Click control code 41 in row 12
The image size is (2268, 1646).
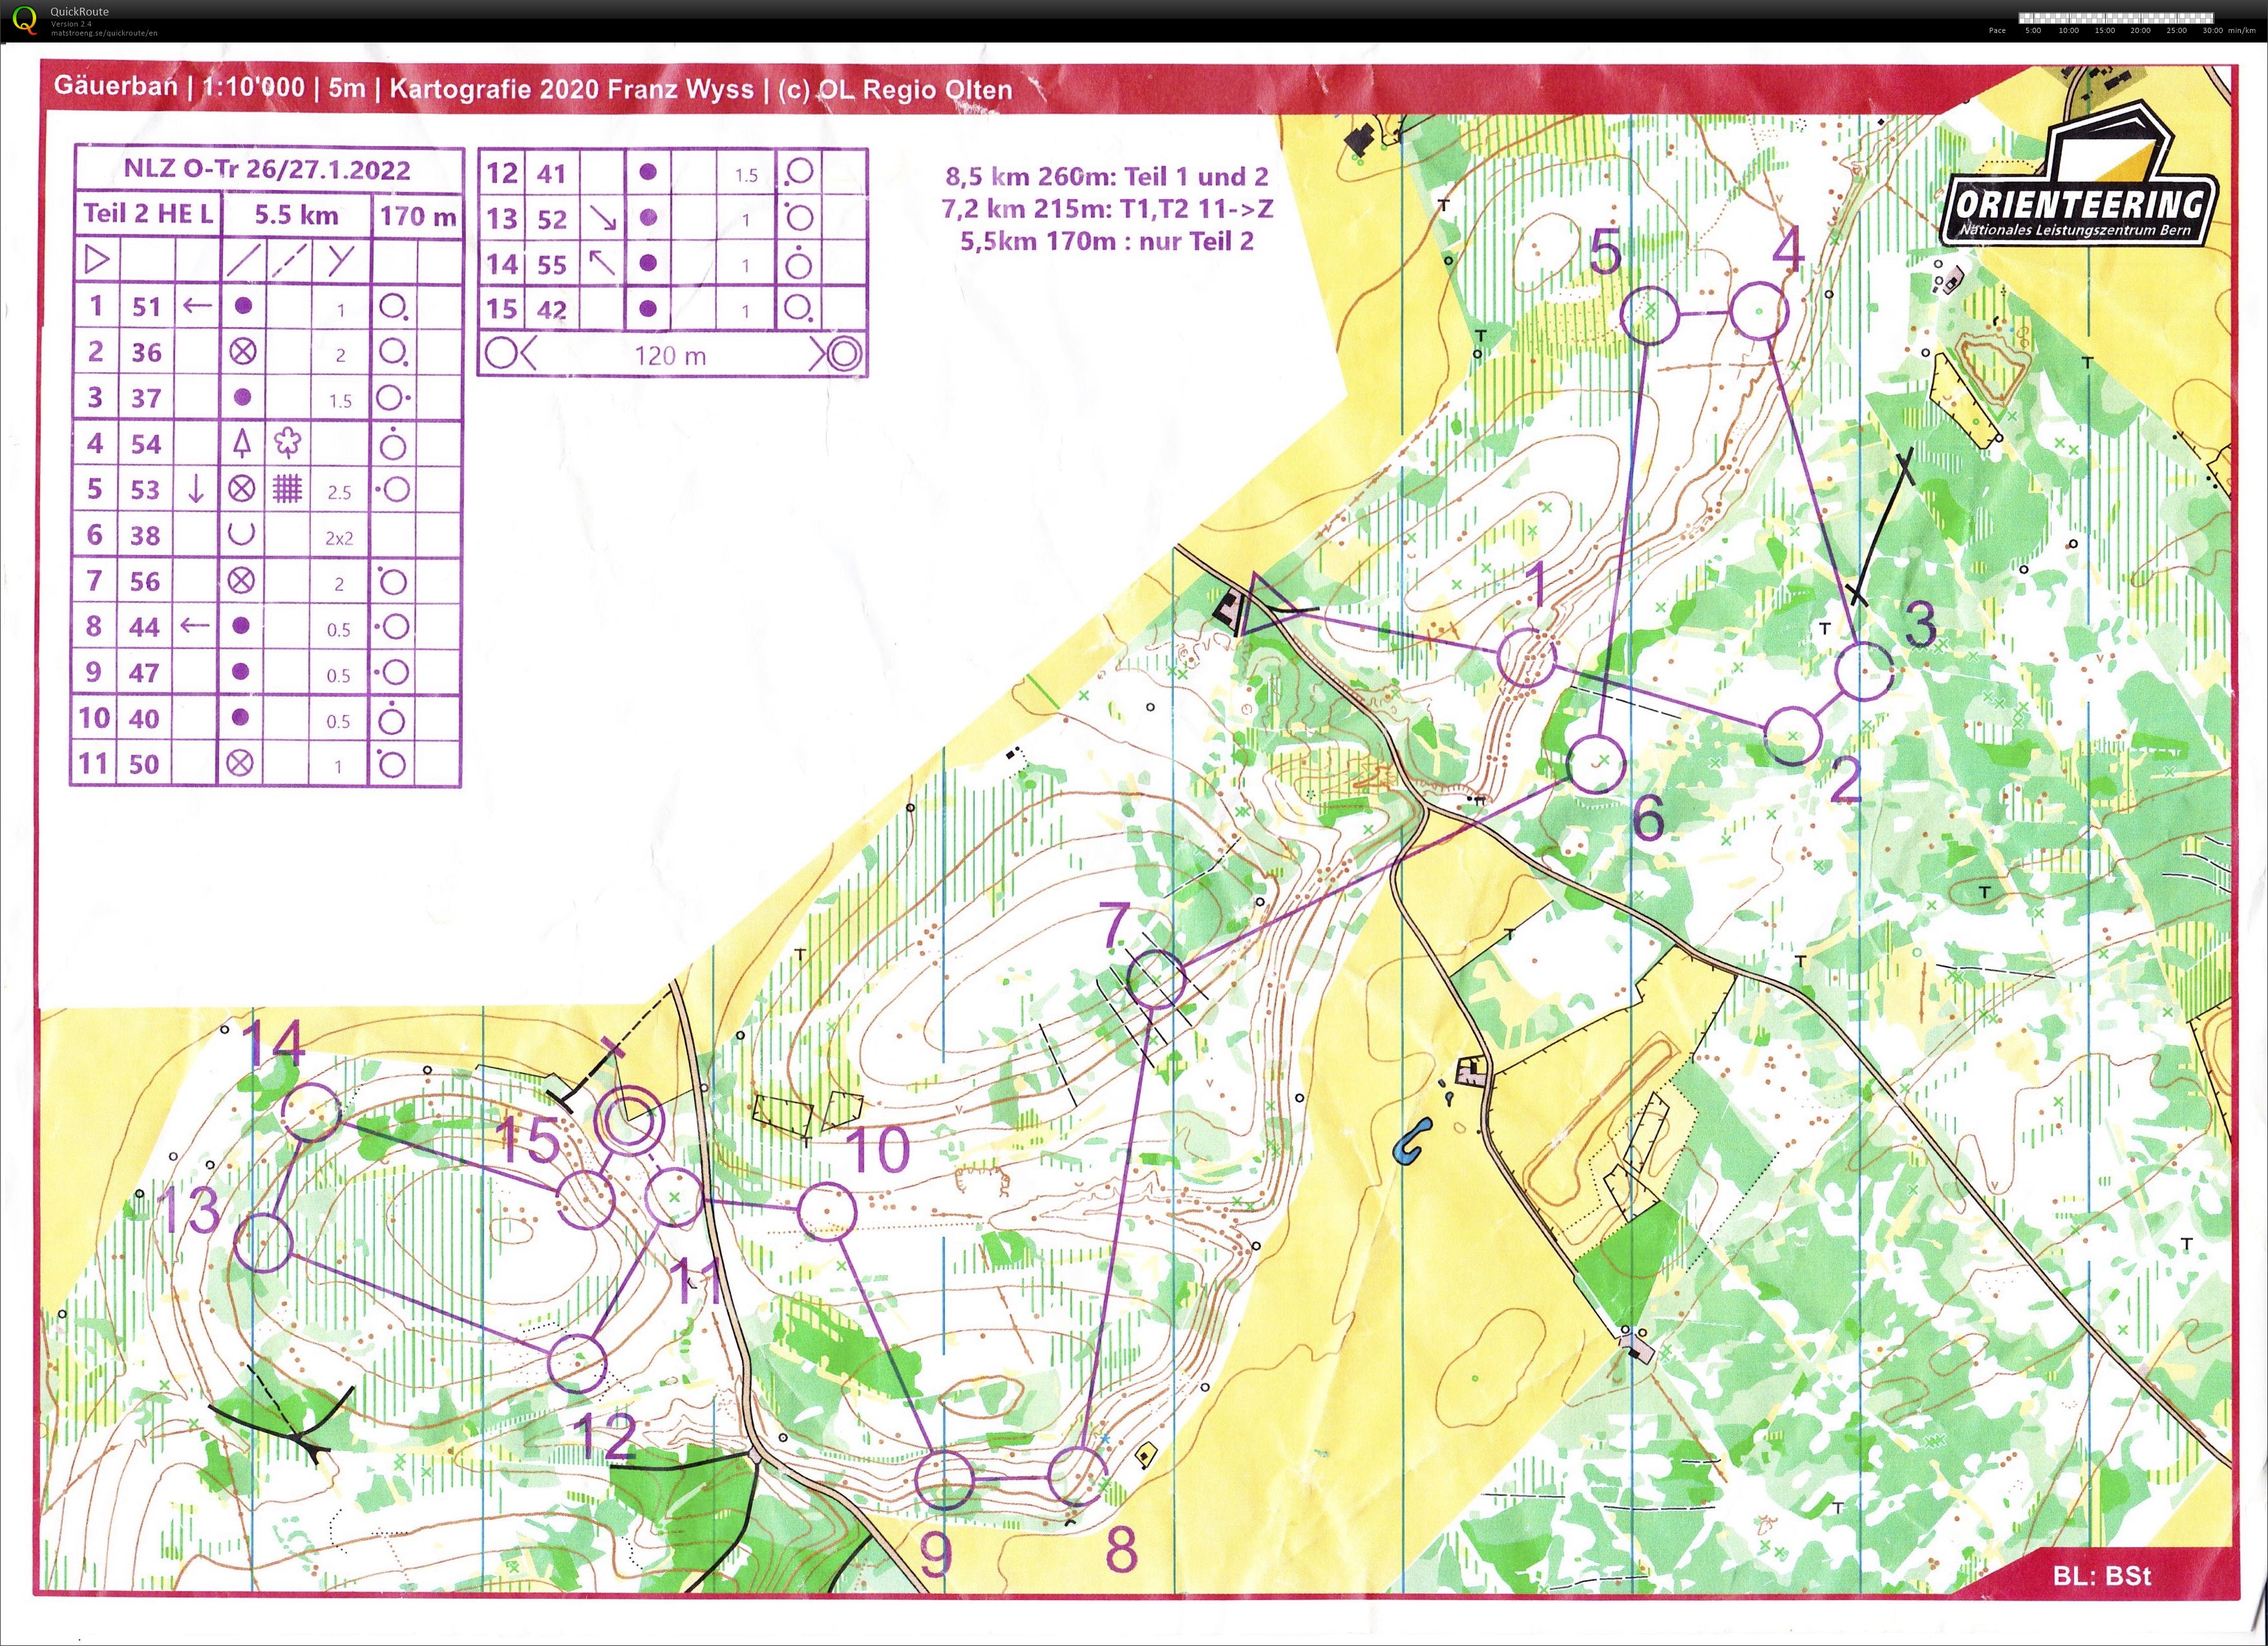551,174
